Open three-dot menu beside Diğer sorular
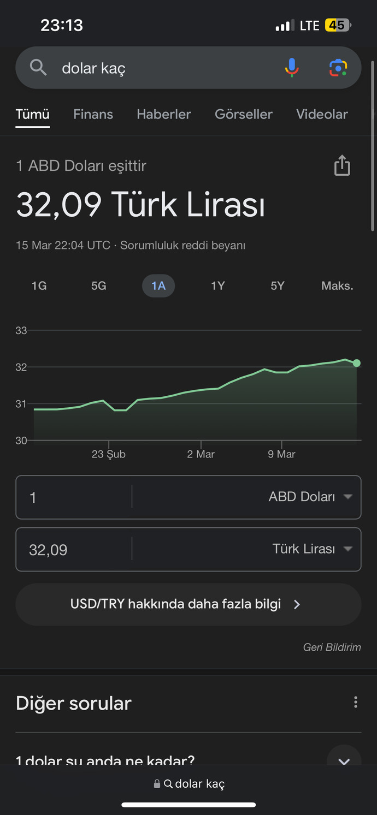 (x=356, y=702)
